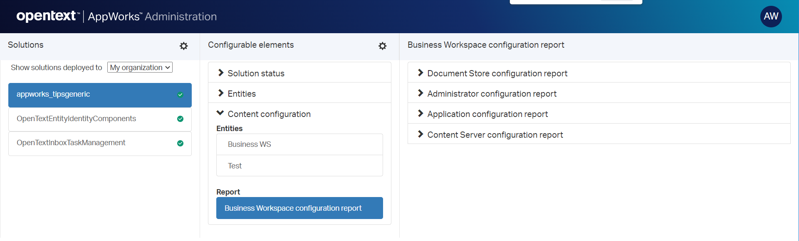
Task: Click the OpenTextEntityIdentityComponents green check icon
Action: click(180, 119)
